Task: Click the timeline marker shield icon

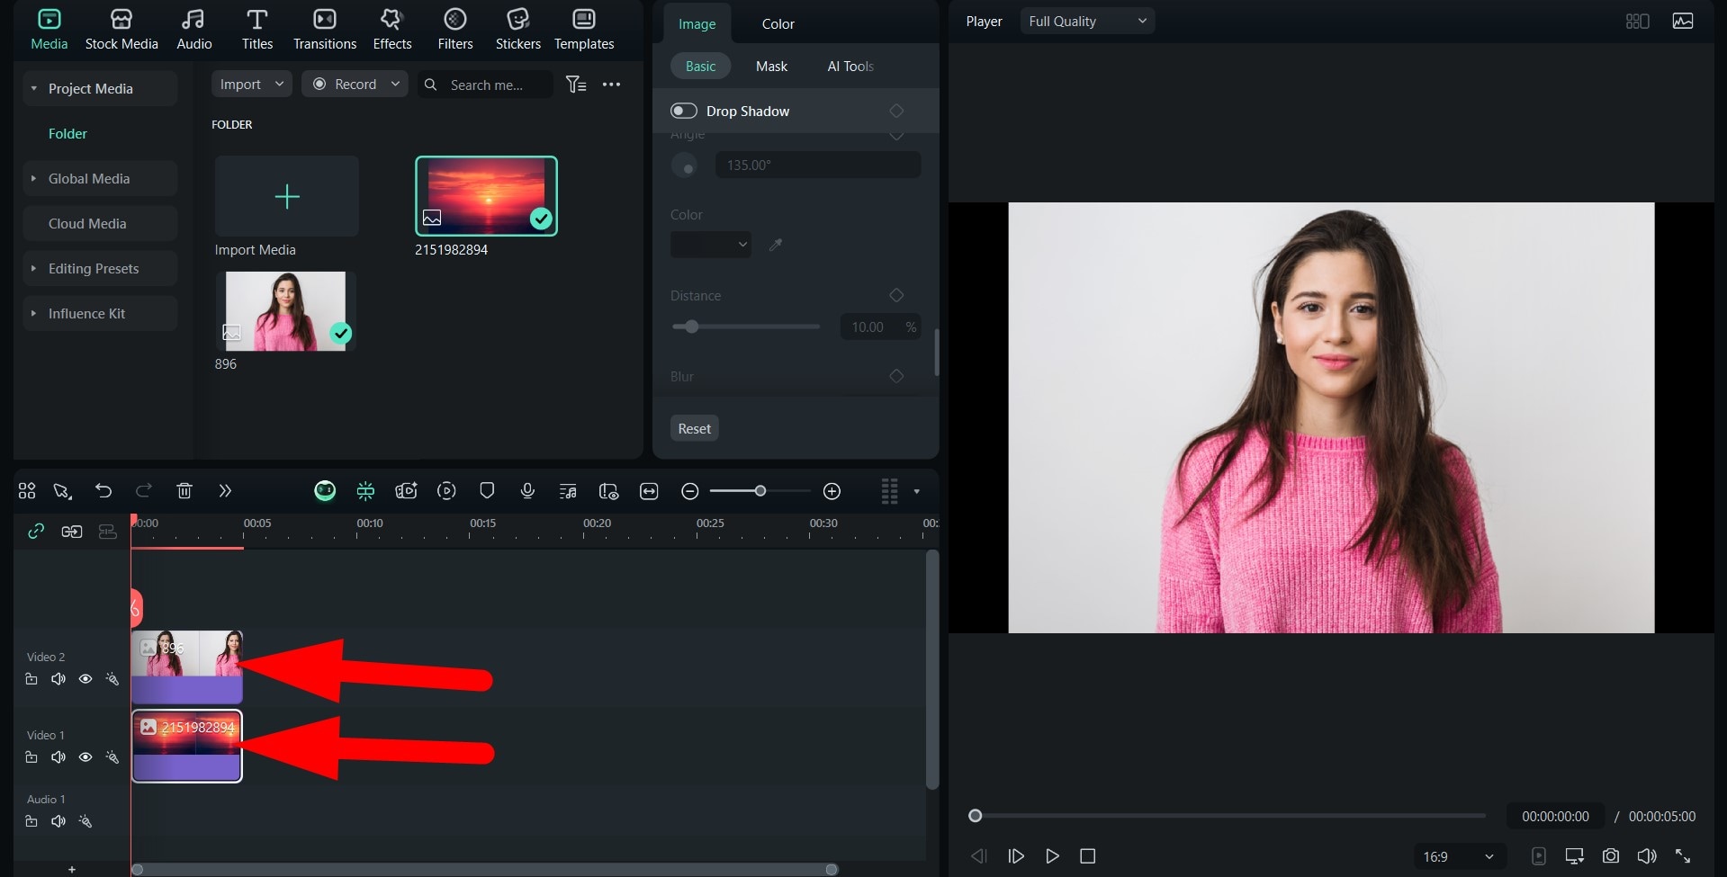Action: 487,490
